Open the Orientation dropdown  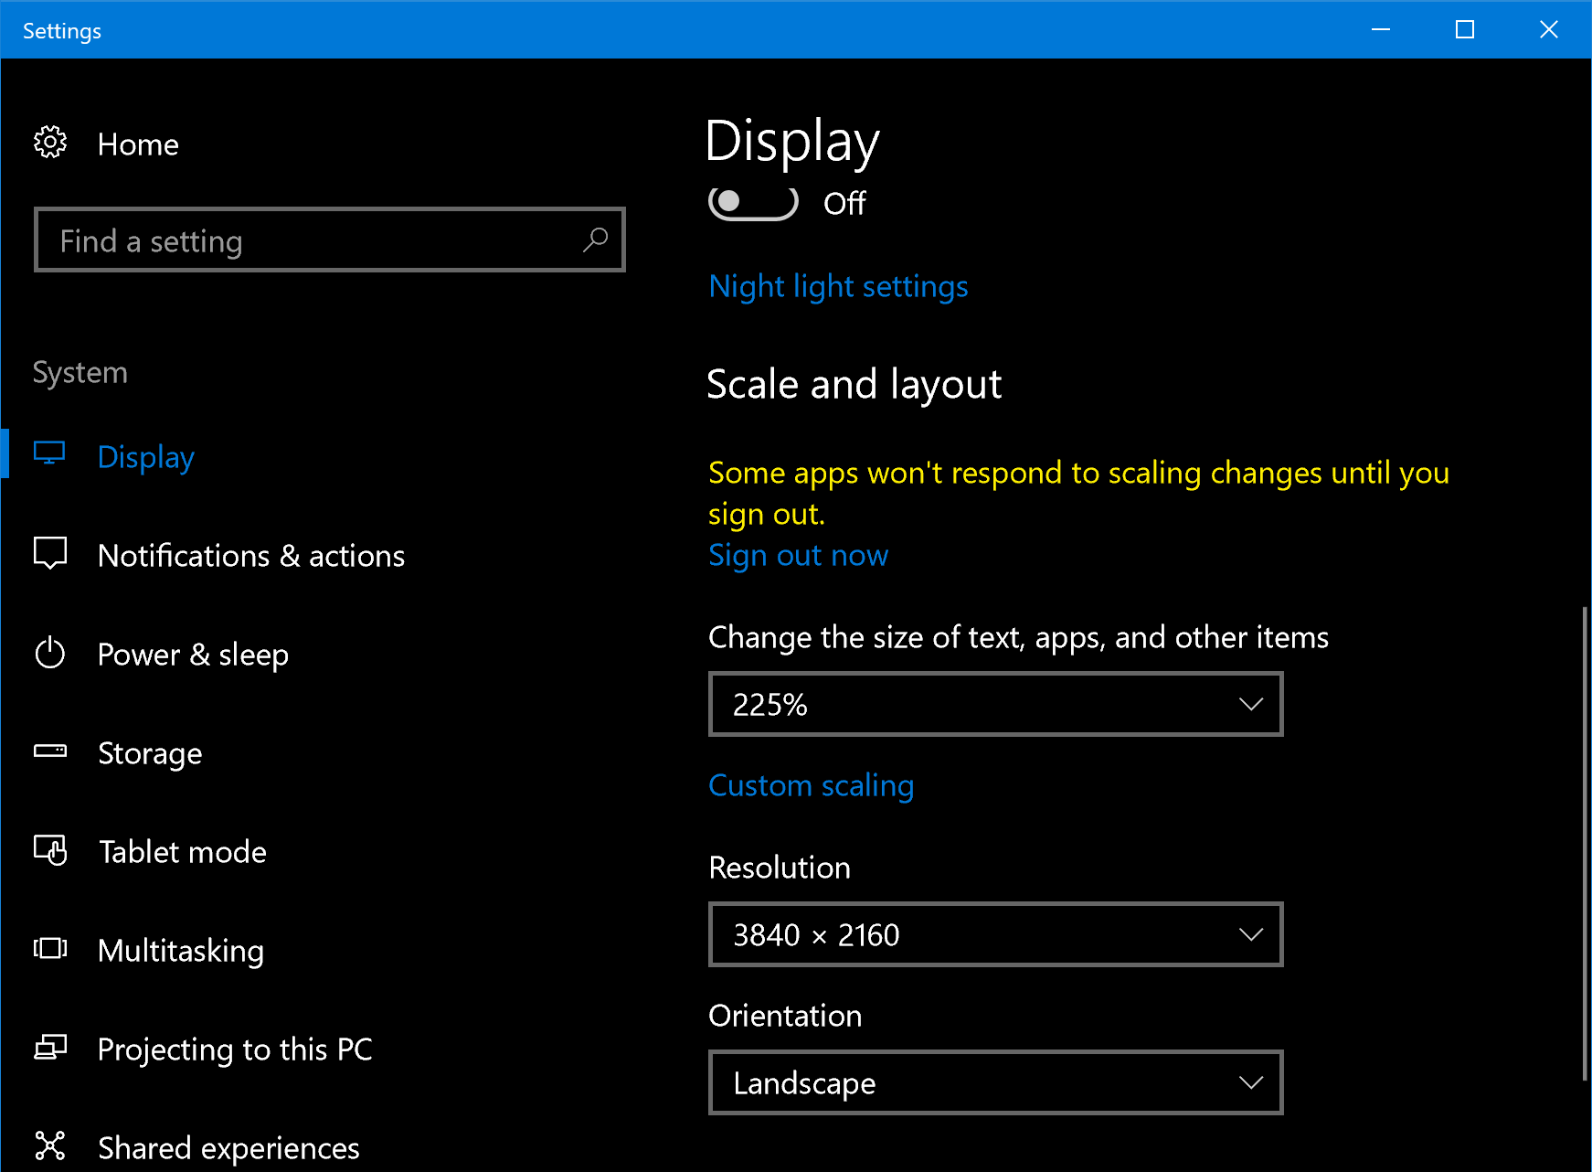[x=995, y=1082]
